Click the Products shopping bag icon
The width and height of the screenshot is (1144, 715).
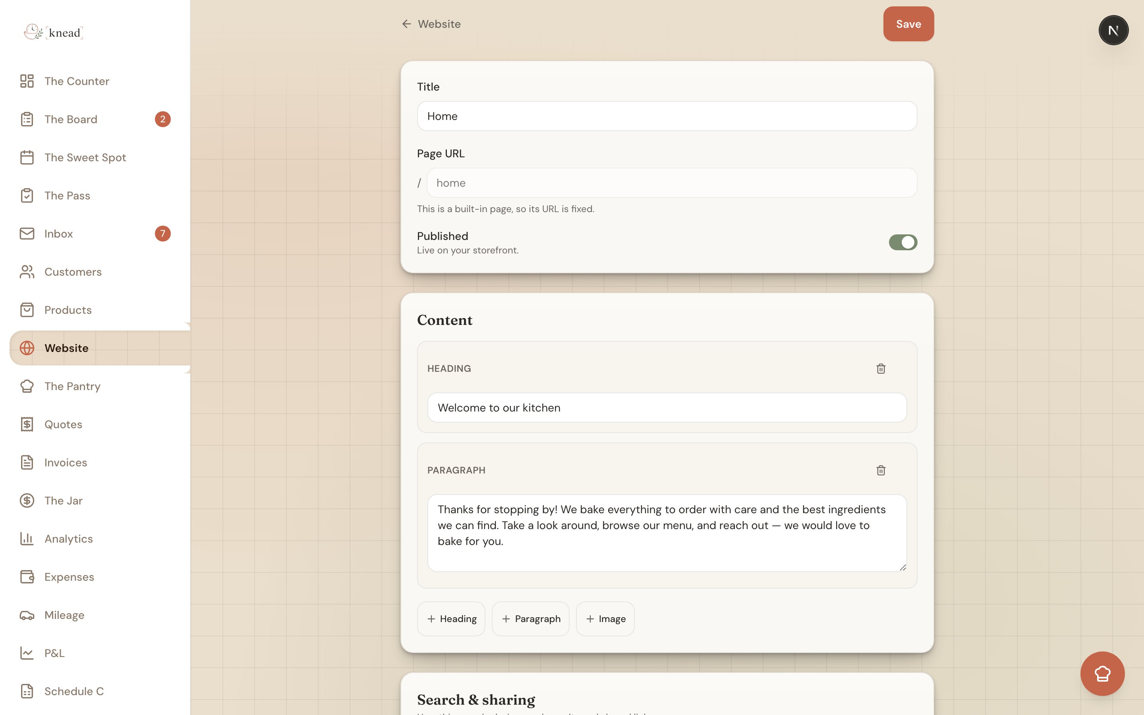[27, 310]
